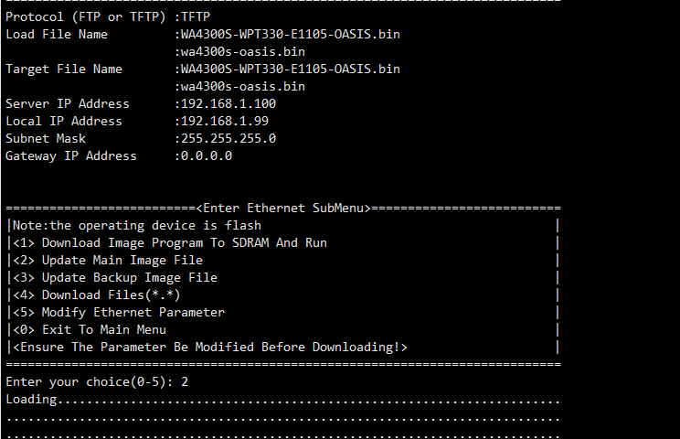This screenshot has width=680, height=439.
Task: Click the Loading progress text
Action: (33, 399)
